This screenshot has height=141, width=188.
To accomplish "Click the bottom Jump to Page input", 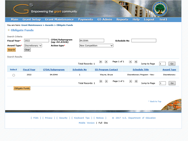I will pos(162,83).
